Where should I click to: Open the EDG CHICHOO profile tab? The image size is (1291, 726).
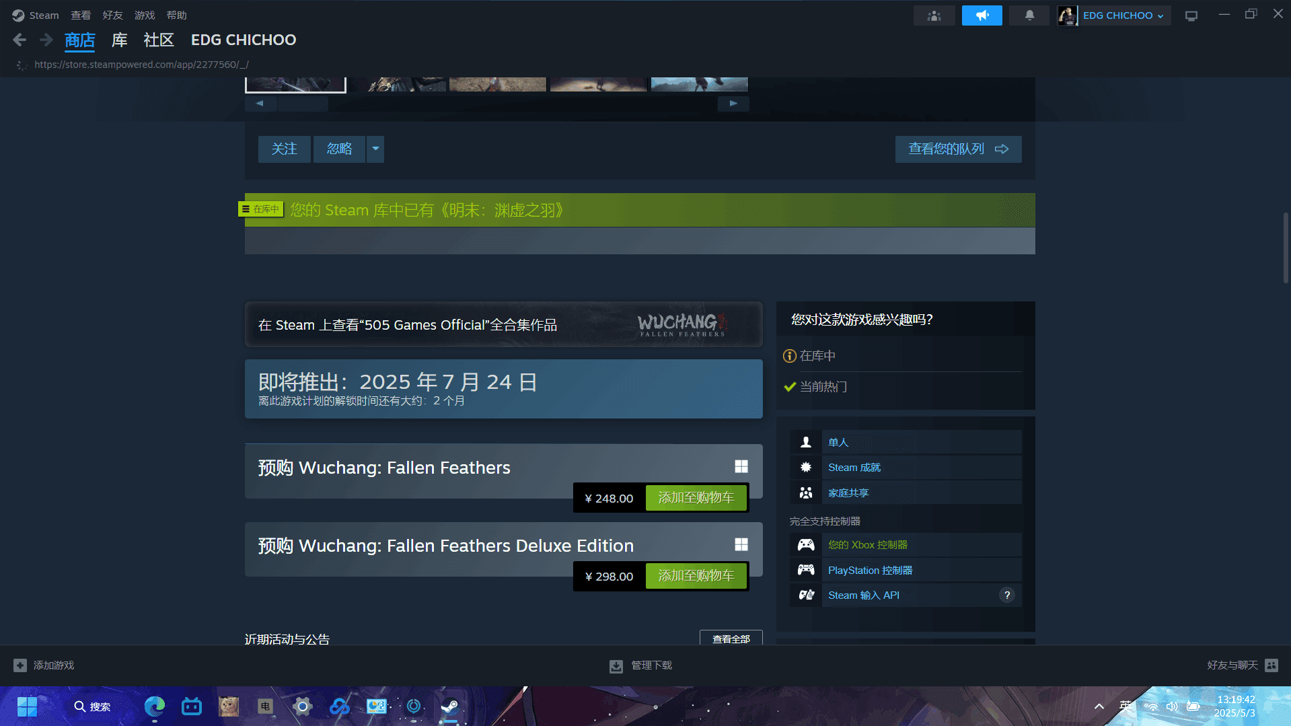(x=244, y=40)
